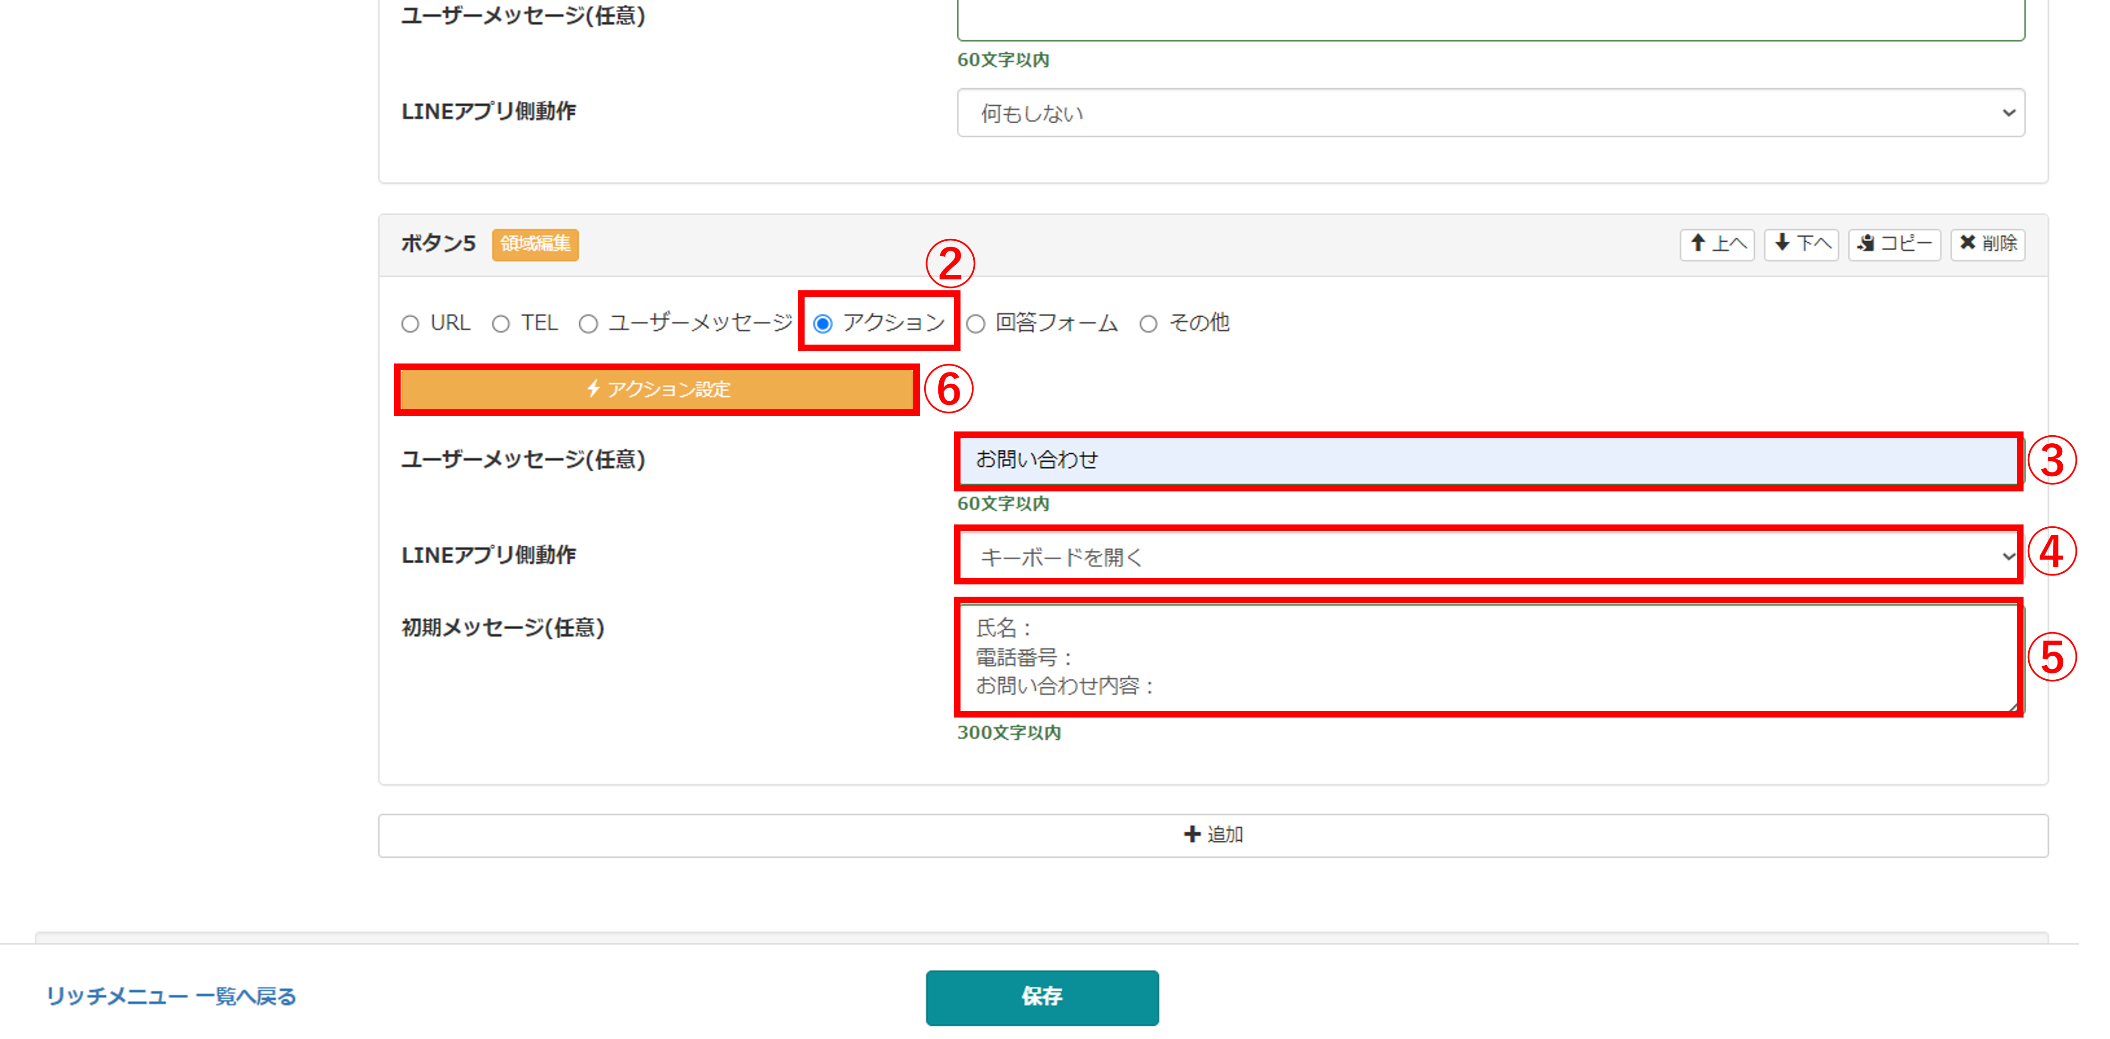
Task: Open 領域編集 area editor for Button 5
Action: (x=535, y=244)
